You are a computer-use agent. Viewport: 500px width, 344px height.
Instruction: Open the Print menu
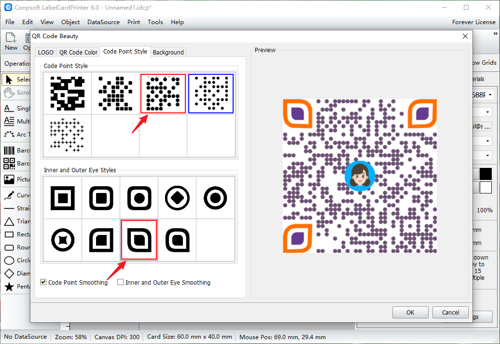pyautogui.click(x=134, y=22)
